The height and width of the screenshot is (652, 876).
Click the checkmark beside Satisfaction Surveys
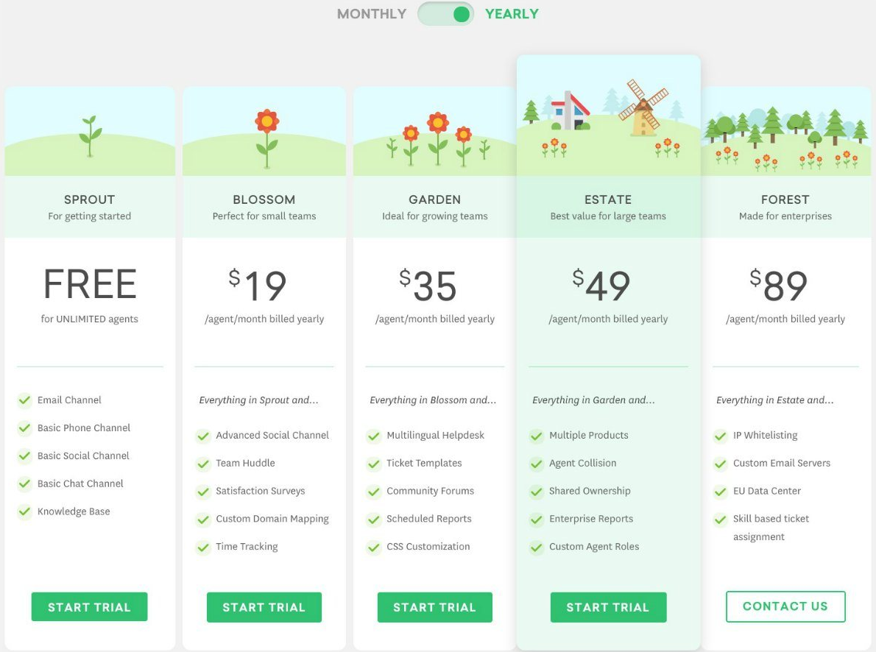tap(202, 491)
